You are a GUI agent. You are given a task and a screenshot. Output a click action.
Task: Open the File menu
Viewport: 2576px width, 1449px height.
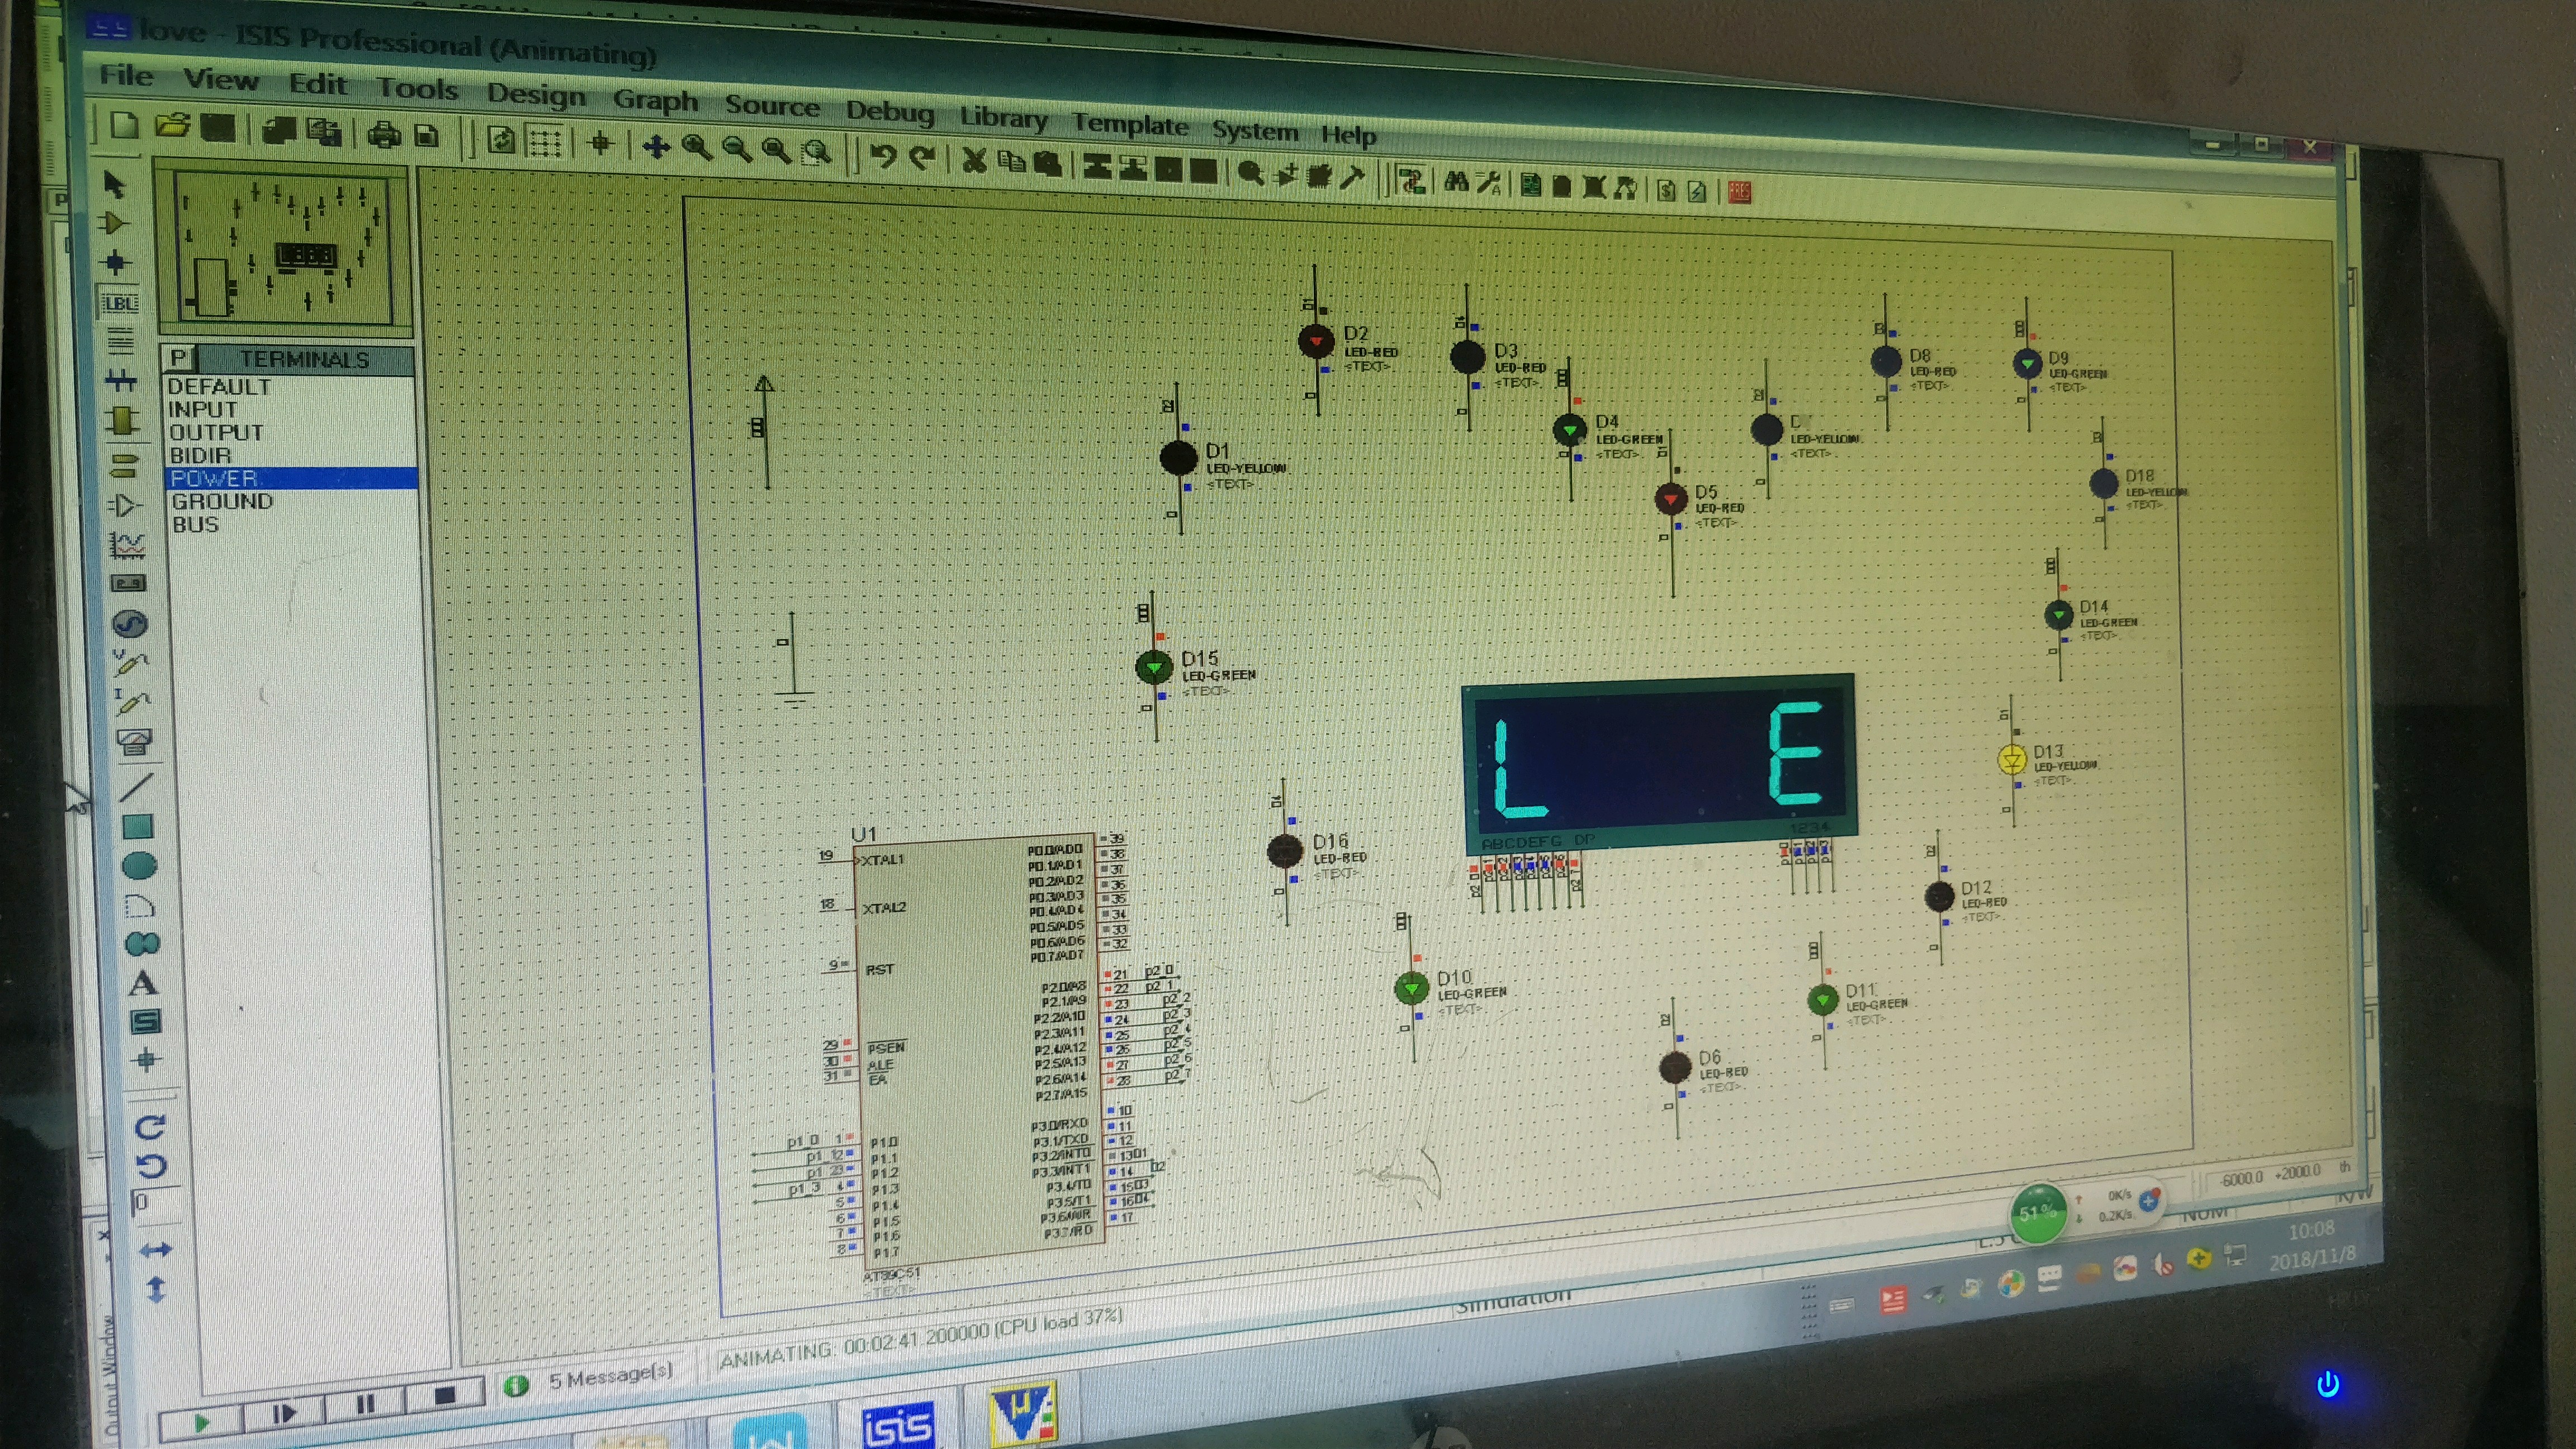(x=127, y=76)
